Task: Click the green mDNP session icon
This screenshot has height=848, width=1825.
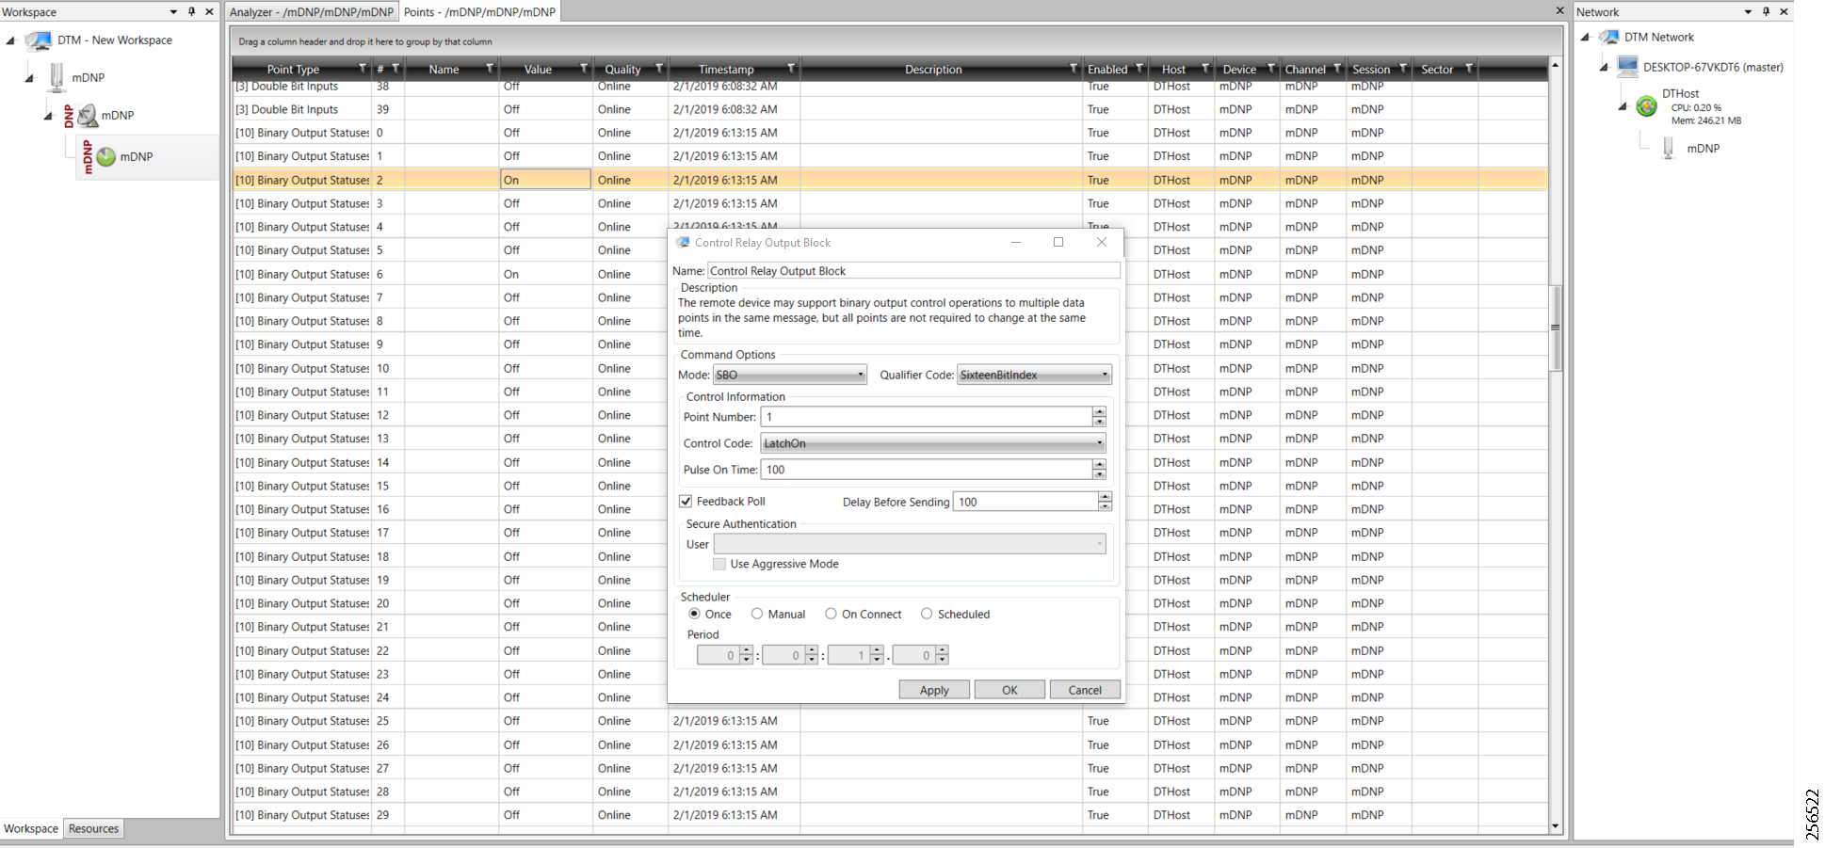Action: point(105,157)
